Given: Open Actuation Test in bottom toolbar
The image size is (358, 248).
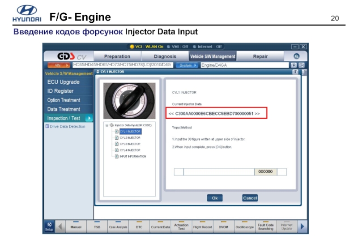Looking at the screenshot, I should pos(181,227).
